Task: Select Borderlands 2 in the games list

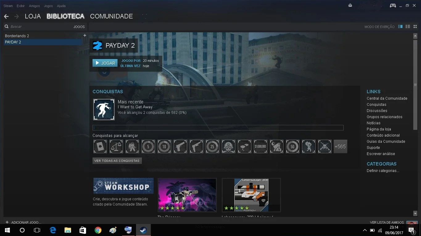Action: pos(43,36)
